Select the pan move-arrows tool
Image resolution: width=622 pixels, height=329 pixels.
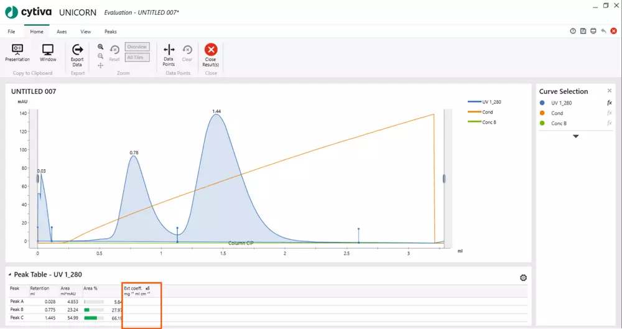(100, 65)
